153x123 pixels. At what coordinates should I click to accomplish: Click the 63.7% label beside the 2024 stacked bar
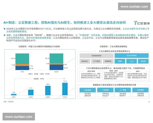pyautogui.click(x=13, y=58)
